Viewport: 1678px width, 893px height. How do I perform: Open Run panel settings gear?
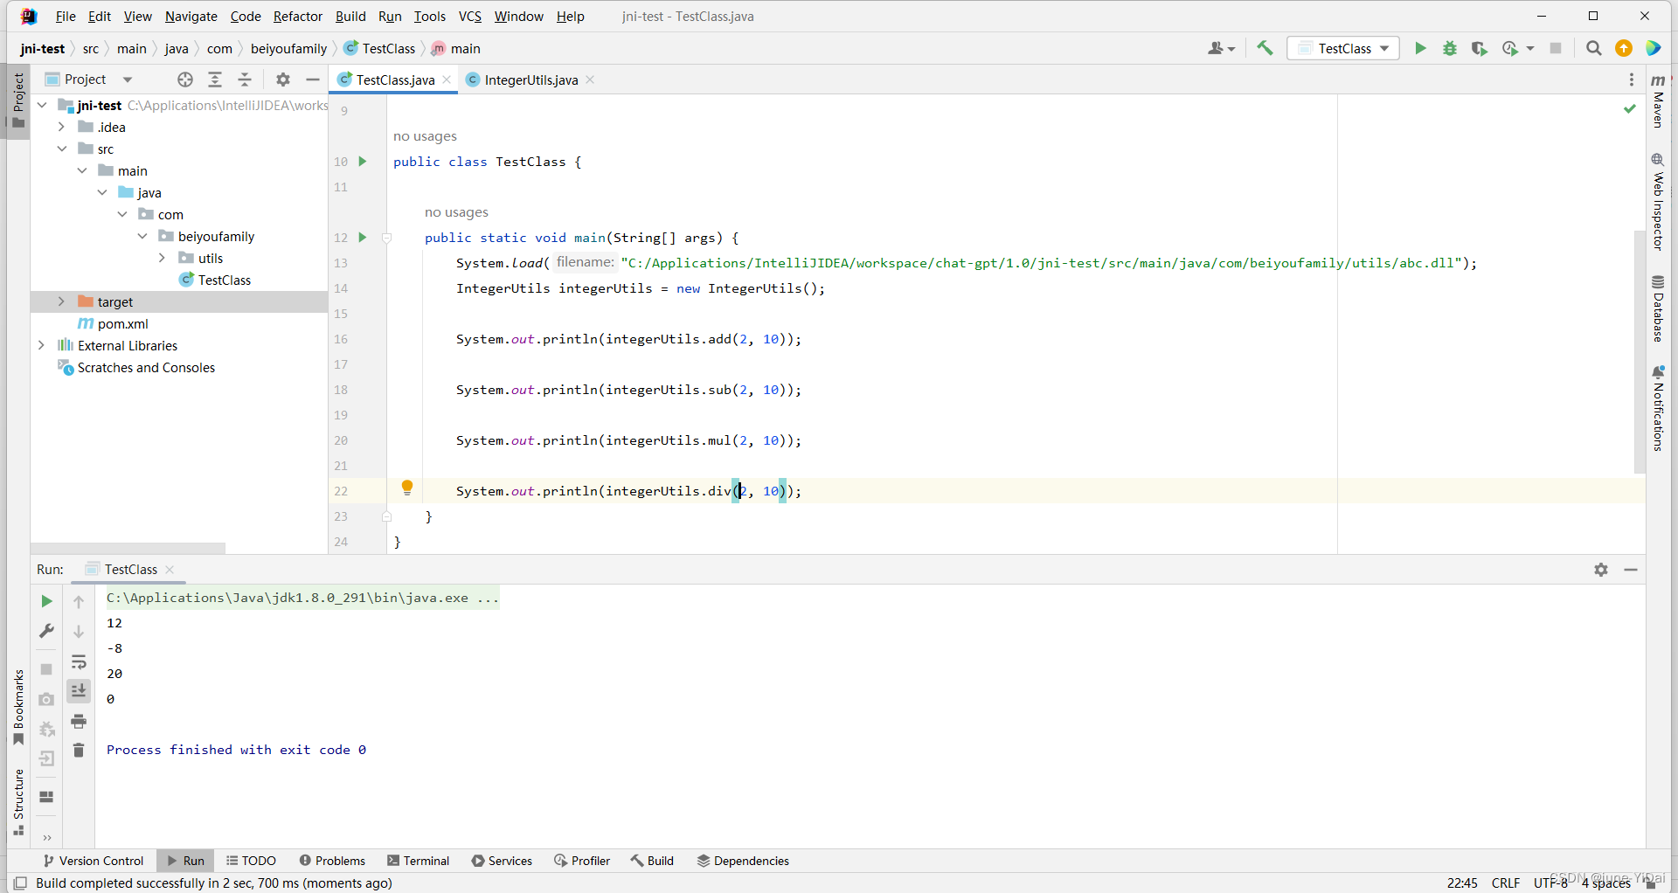tap(1600, 570)
